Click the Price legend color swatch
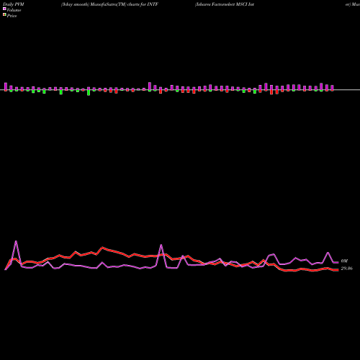Screen dimensions: 360x360 [4, 15]
